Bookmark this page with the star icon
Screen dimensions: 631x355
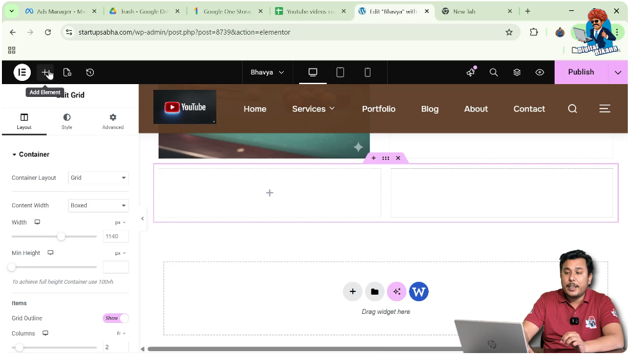coord(509,32)
